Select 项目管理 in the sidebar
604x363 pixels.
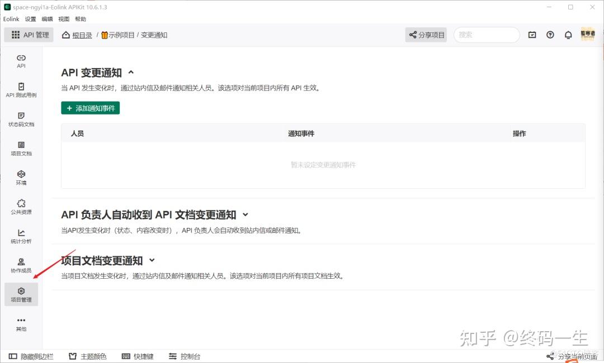pos(21,294)
